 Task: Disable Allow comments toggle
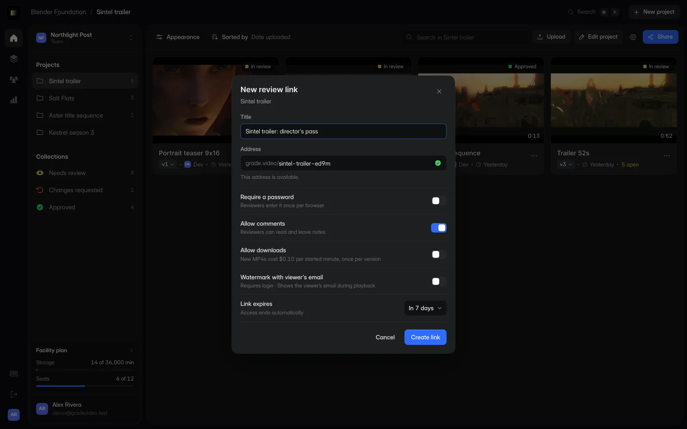pyautogui.click(x=439, y=228)
